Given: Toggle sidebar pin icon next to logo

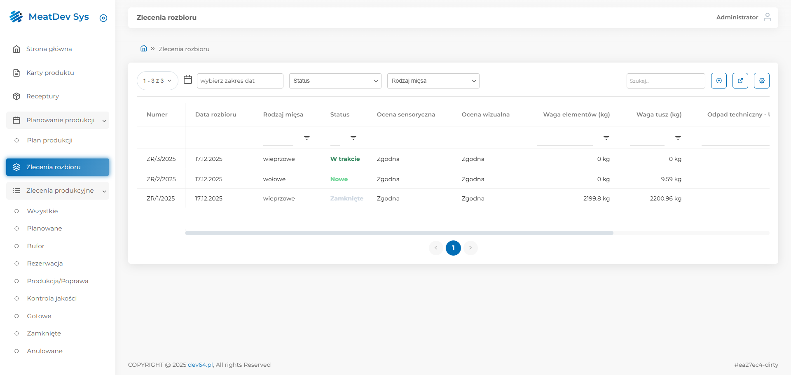Looking at the screenshot, I should click(103, 18).
